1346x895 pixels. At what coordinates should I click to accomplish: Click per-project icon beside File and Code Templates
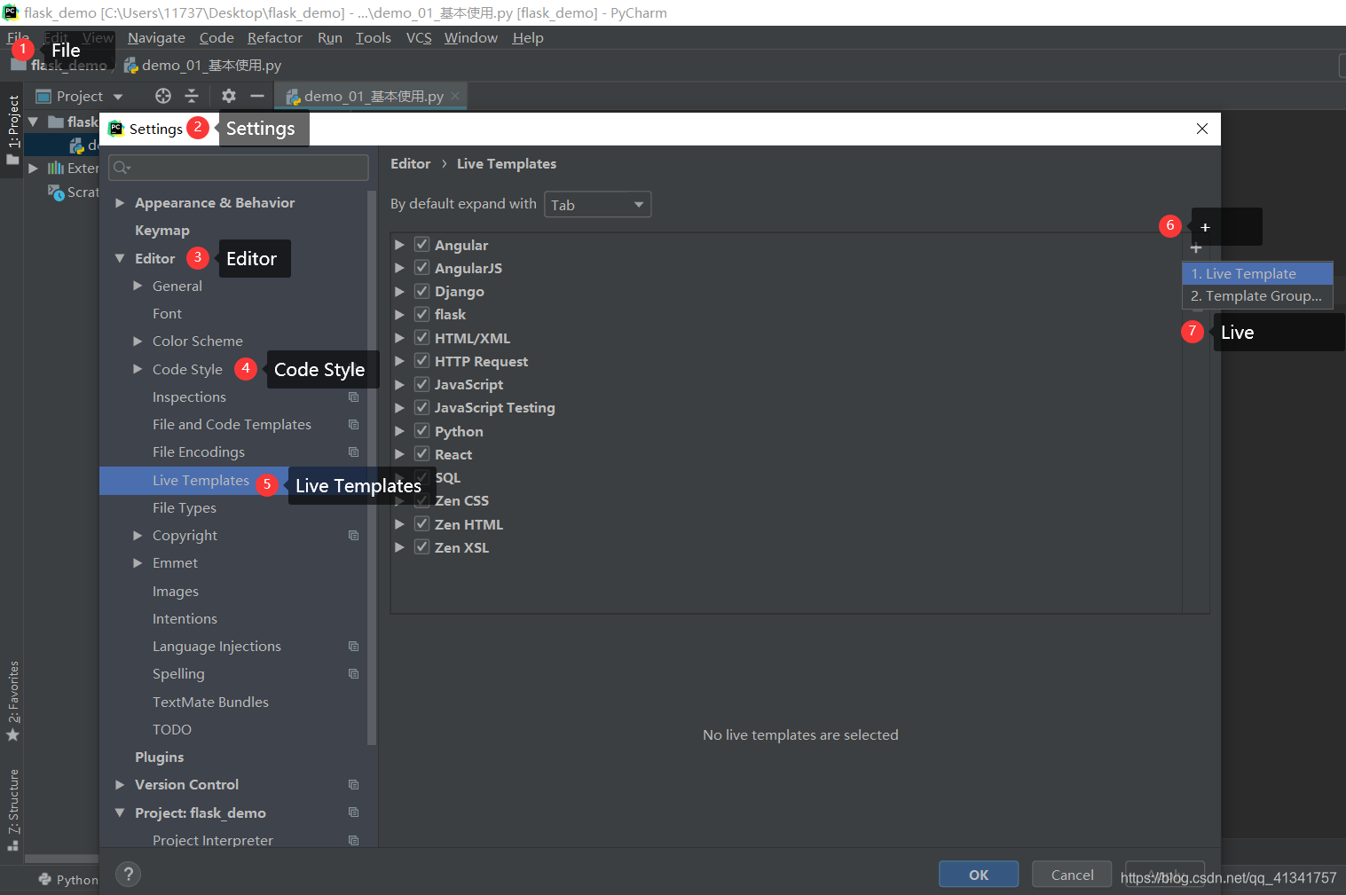pyautogui.click(x=353, y=425)
